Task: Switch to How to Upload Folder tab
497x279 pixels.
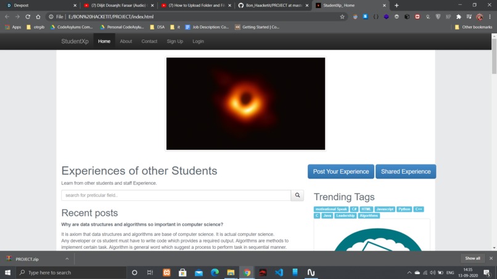Action: [x=195, y=6]
